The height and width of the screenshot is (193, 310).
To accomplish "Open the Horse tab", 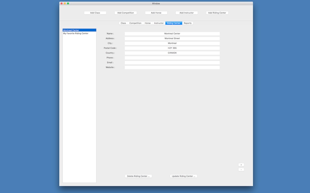I will pyautogui.click(x=148, y=23).
